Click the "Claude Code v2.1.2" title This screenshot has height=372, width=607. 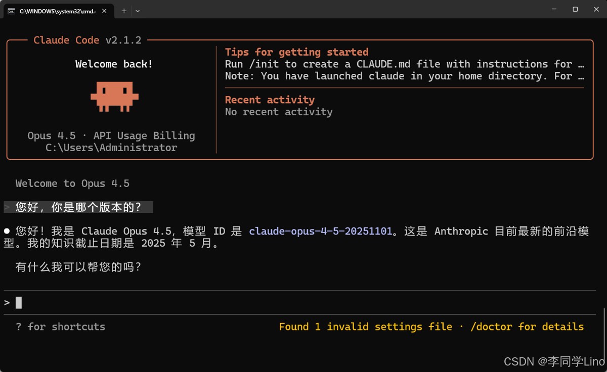(88, 40)
